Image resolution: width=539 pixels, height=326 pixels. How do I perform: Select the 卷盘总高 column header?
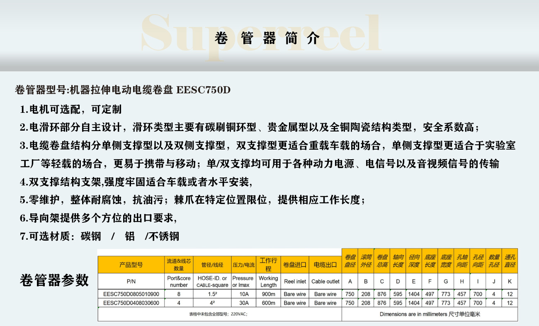point(382,261)
